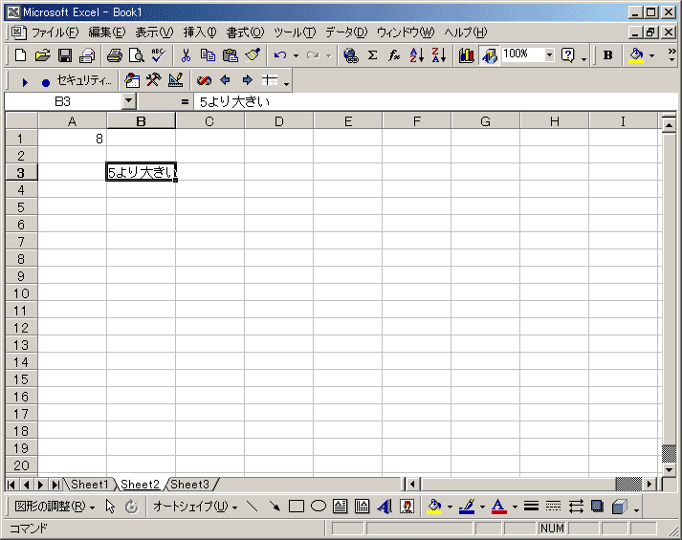
Task: Go to the last sheet tab arrow
Action: tap(55, 485)
